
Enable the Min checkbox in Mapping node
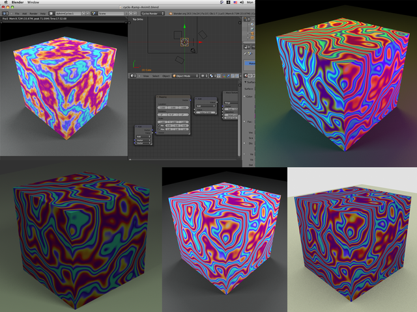pyautogui.click(x=159, y=125)
